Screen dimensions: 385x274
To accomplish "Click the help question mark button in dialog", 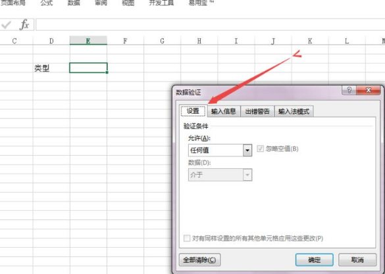I will (x=349, y=90).
